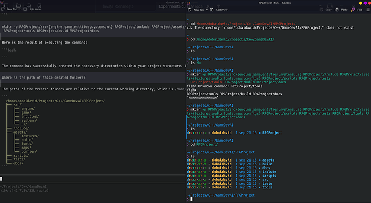371x203 pixels.
Task: Click textures/ in the left pane folder tree
Action: pyautogui.click(x=30, y=136)
